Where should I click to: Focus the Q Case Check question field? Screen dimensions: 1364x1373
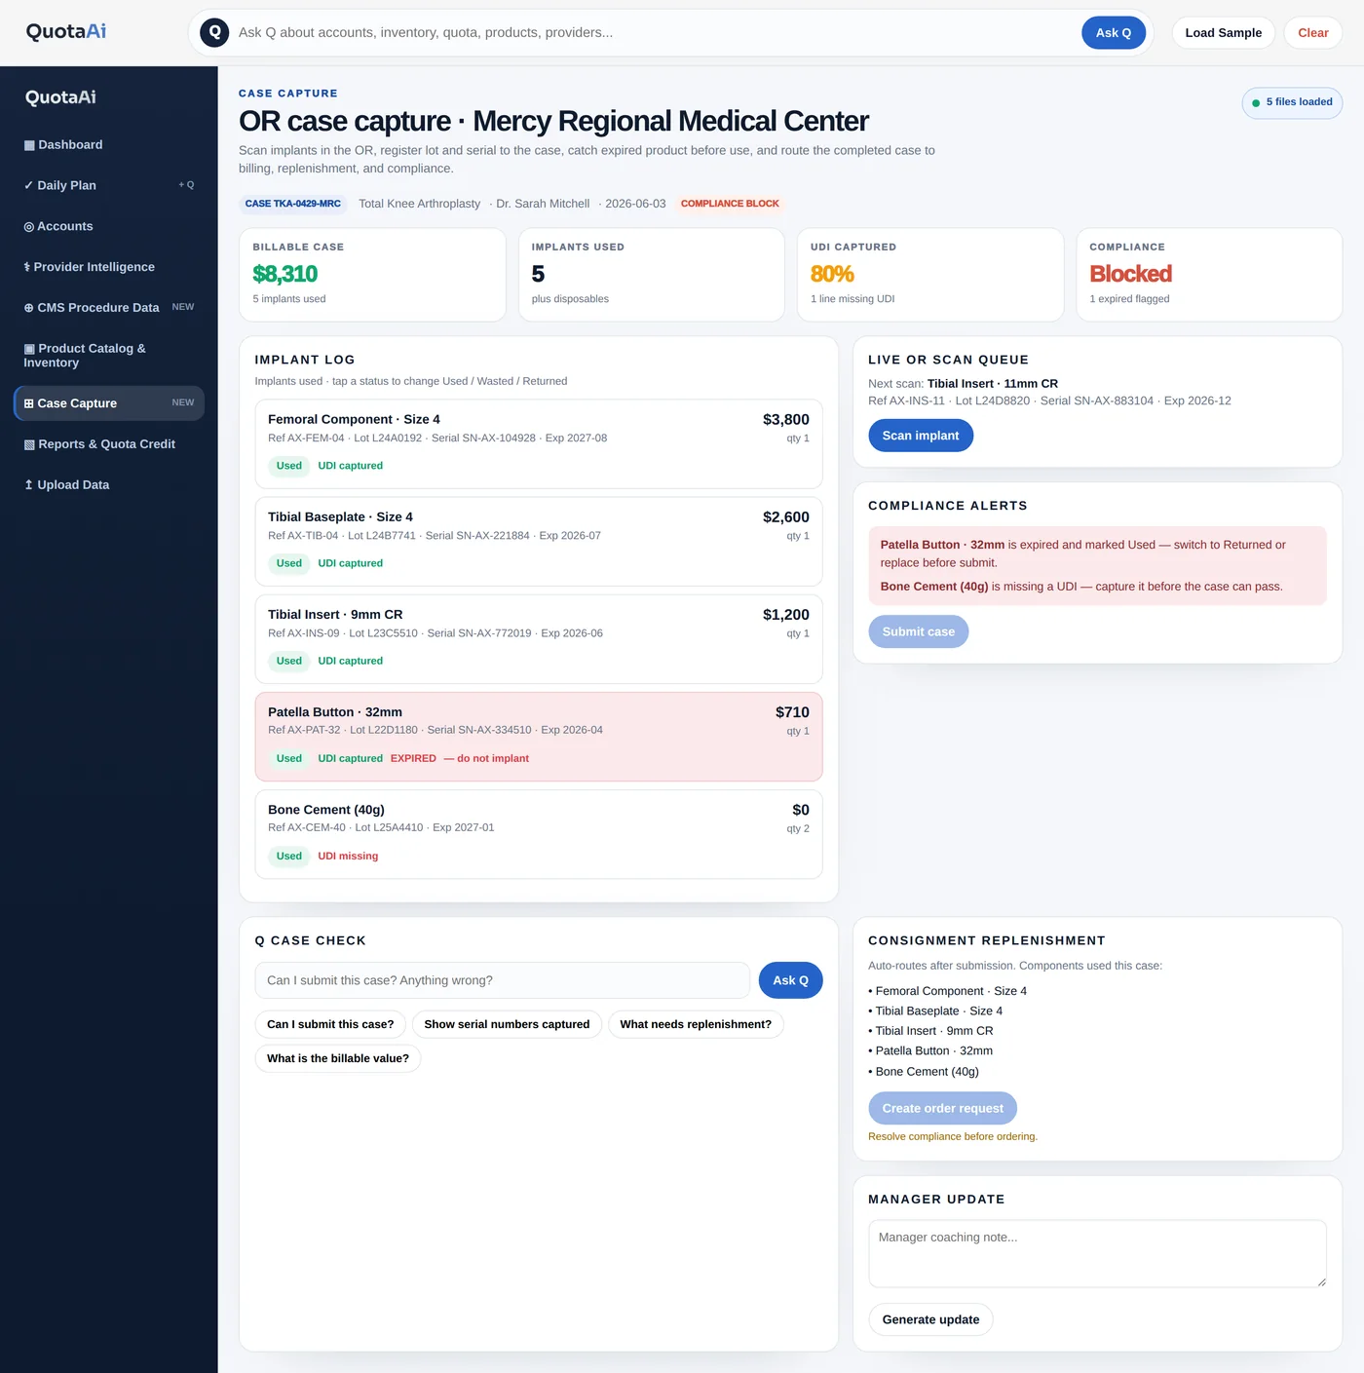[x=503, y=980]
